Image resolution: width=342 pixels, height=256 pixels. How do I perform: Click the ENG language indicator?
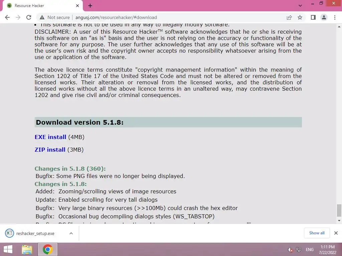[310, 250]
